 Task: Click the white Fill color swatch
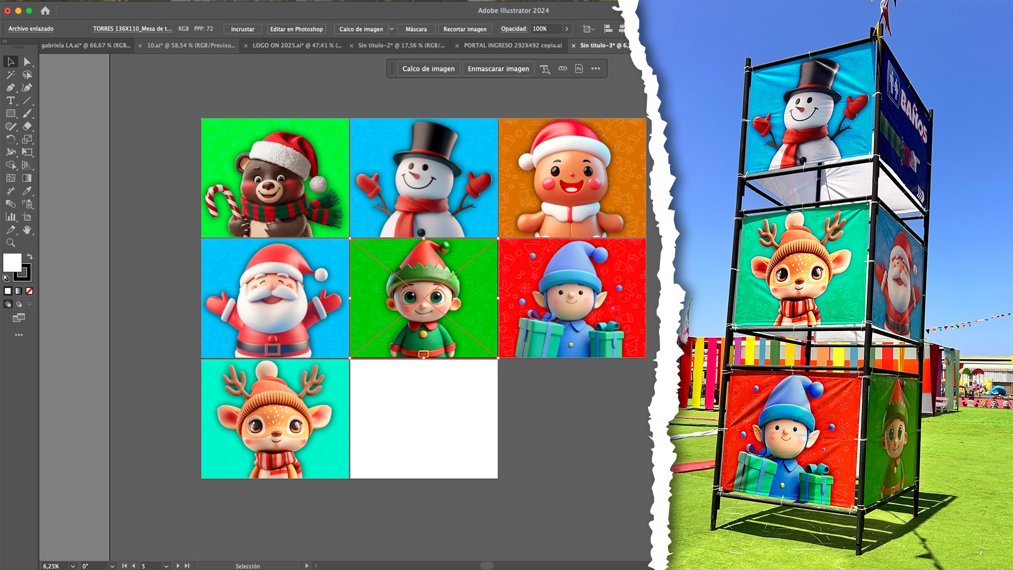(x=12, y=262)
